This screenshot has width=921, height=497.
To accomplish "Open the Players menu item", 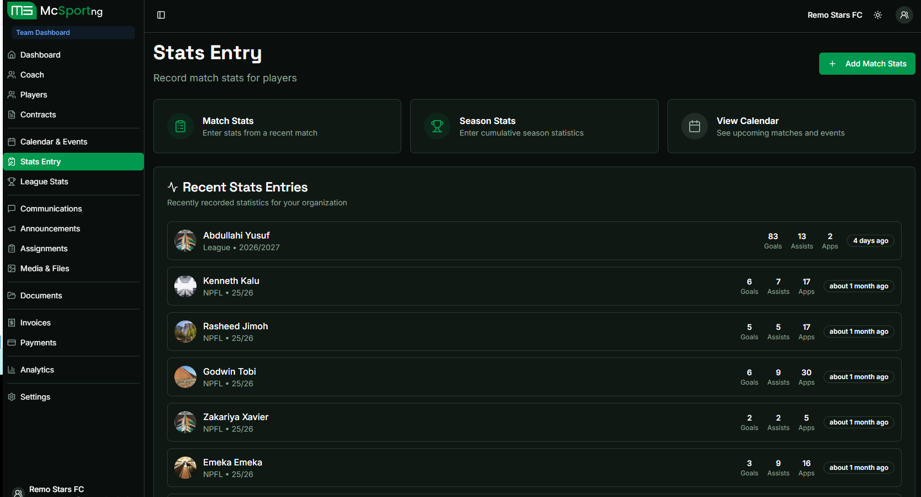I will coord(33,95).
